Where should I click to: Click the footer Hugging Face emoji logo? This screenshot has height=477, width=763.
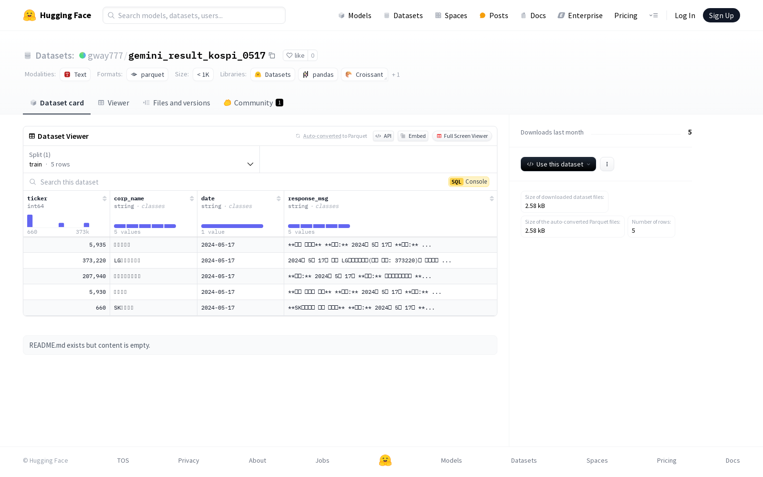coord(385,460)
